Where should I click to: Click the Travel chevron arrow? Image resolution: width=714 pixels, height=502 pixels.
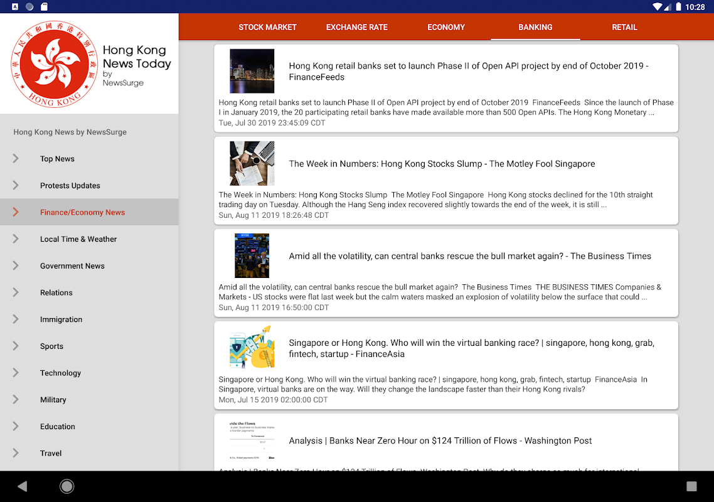tap(16, 453)
